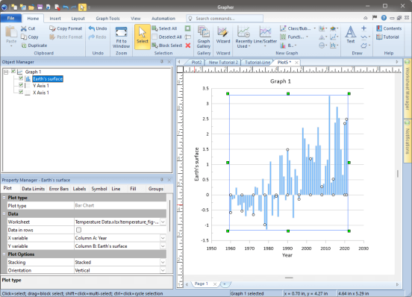The width and height of the screenshot is (412, 297).
Task: Open the File menu
Action: [x=10, y=18]
